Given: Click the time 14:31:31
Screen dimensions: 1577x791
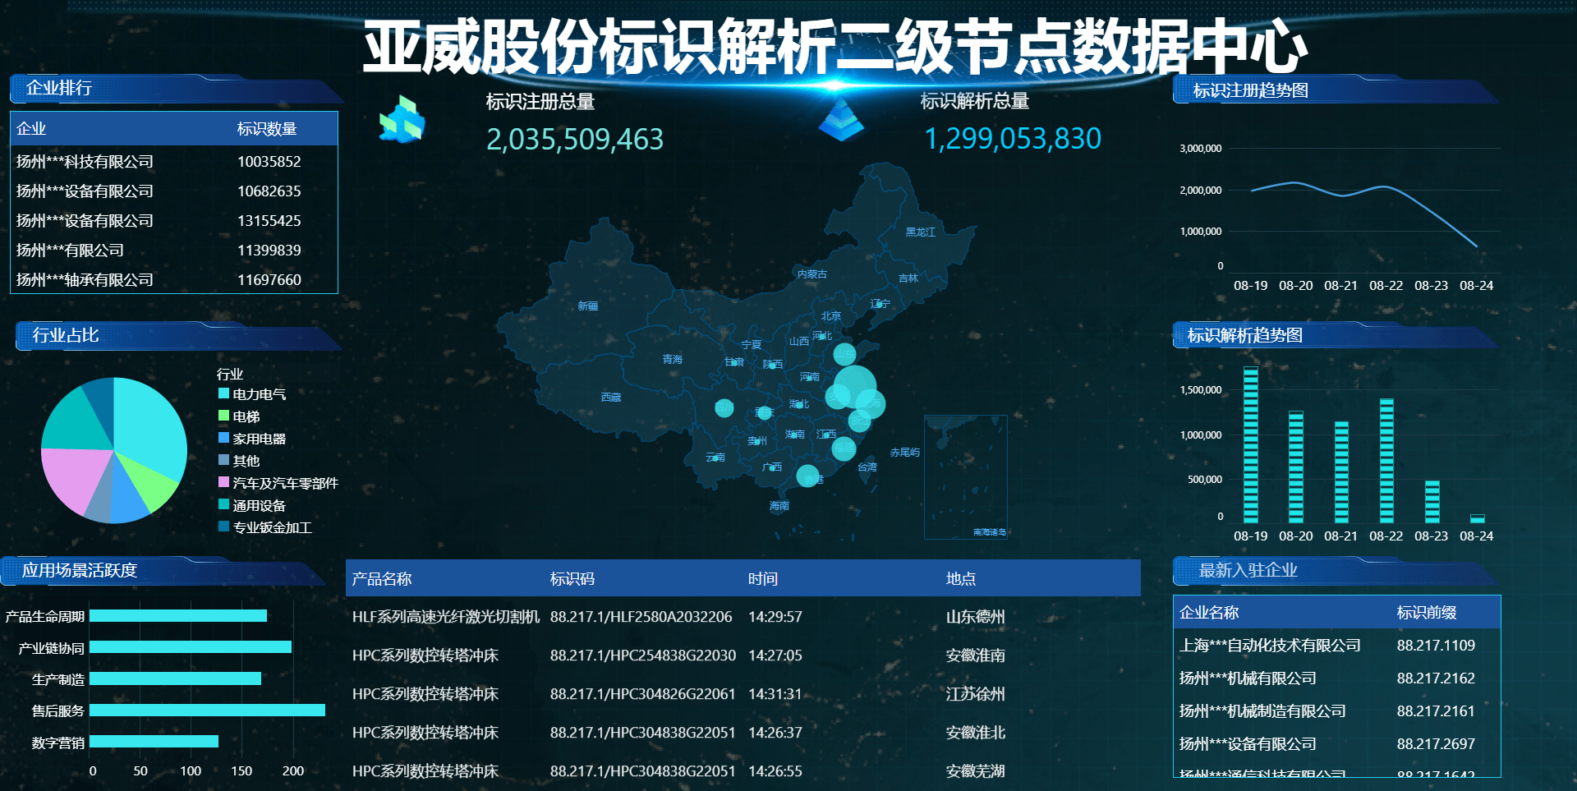Looking at the screenshot, I should tap(775, 694).
